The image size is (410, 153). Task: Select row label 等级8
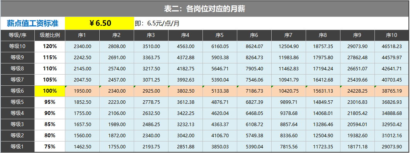[x=17, y=69]
